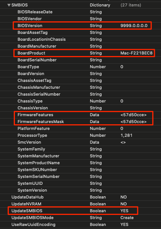The width and height of the screenshot is (161, 229).
Task: Open the Number type of ProcessorType
Action: pos(98,136)
